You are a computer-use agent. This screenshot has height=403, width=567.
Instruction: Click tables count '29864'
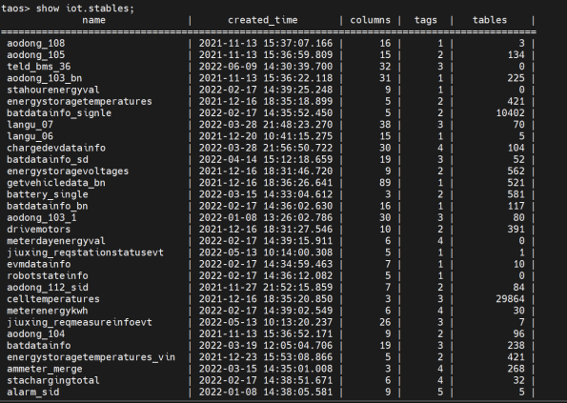[x=510, y=299]
